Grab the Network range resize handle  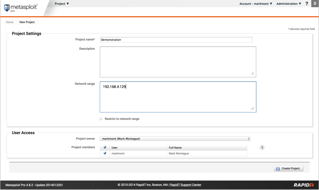tap(252, 108)
